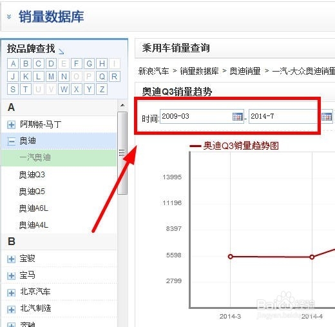The width and height of the screenshot is (335, 327).
Task: Click the 2014-4 data point on chart
Action: tap(312, 257)
